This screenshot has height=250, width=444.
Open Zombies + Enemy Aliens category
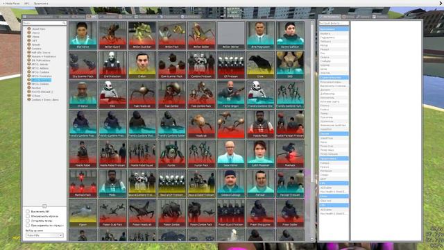point(45,100)
